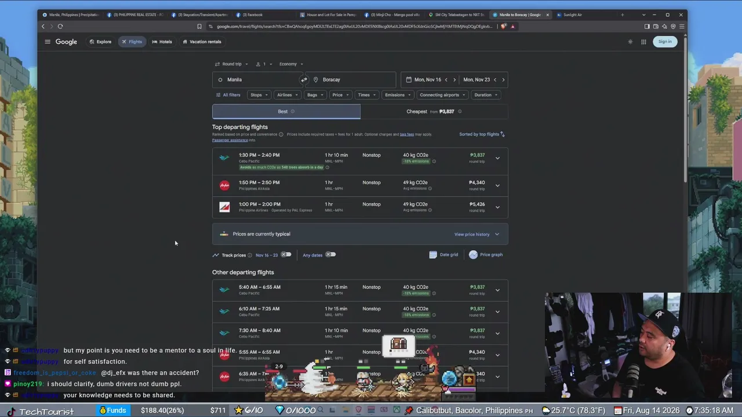Open the Round trip type dropdown

point(231,64)
